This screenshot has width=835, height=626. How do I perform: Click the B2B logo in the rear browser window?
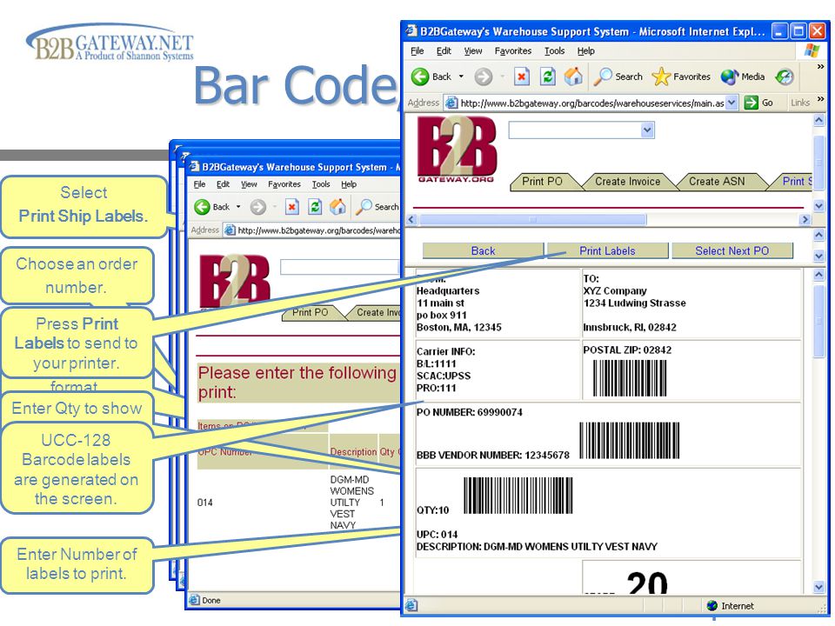pyautogui.click(x=234, y=282)
